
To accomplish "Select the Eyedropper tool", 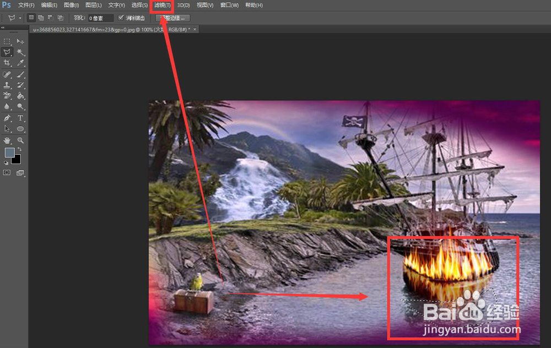I will 20,63.
